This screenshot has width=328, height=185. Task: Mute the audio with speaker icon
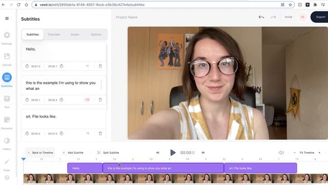pyautogui.click(x=281, y=153)
